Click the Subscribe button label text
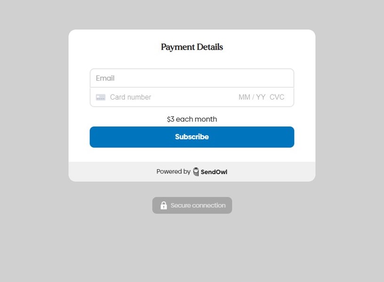Image resolution: width=384 pixels, height=282 pixels. pos(192,137)
